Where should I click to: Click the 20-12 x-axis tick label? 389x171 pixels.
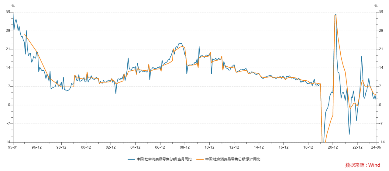pyautogui.click(x=333, y=147)
